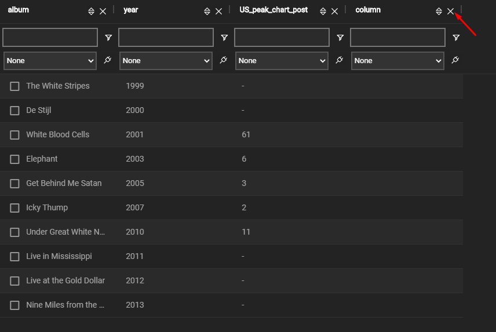Open the None dropdown under the album column

point(50,61)
